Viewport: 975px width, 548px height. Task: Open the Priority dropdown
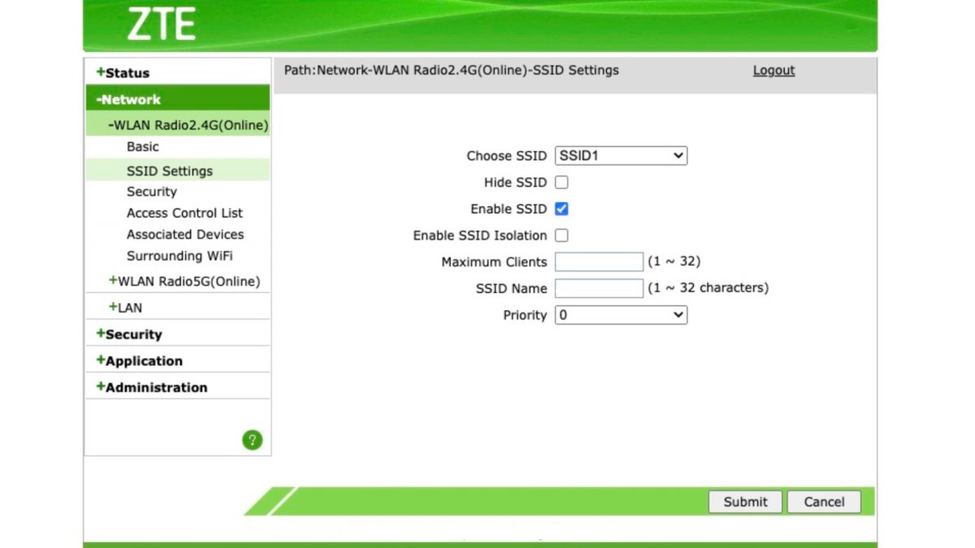[621, 315]
